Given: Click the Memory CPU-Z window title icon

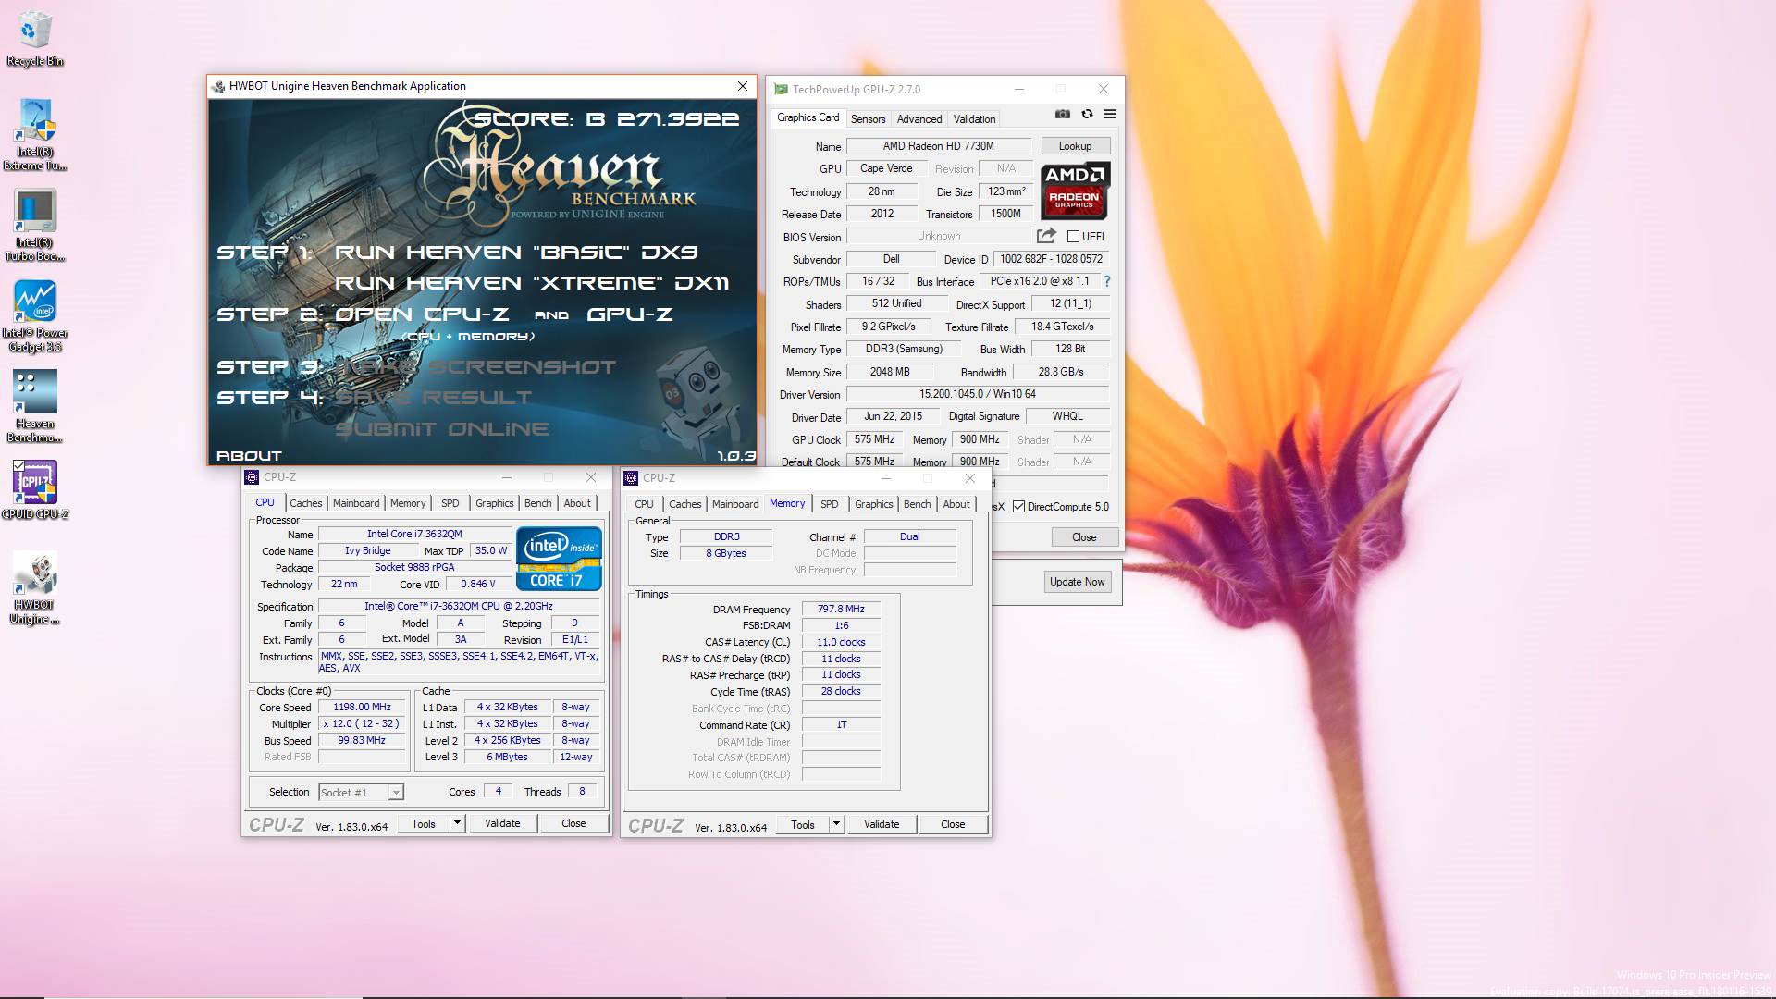Looking at the screenshot, I should click(x=631, y=478).
